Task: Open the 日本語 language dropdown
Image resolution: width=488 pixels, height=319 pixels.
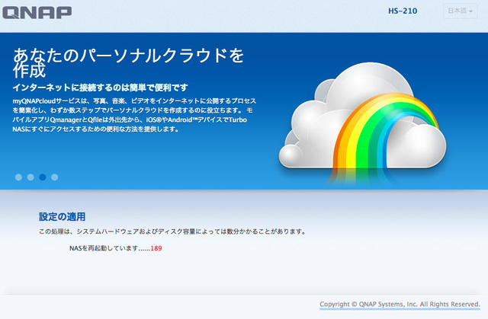Action: tap(460, 12)
